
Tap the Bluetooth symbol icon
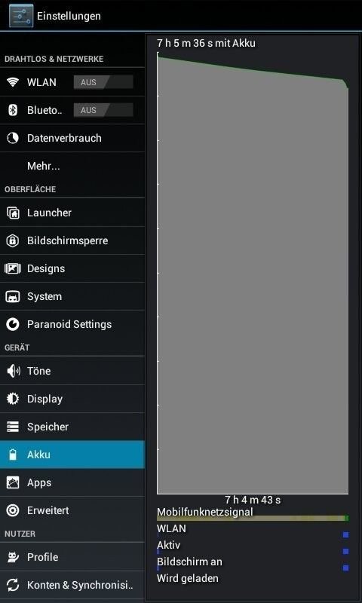coord(13,110)
